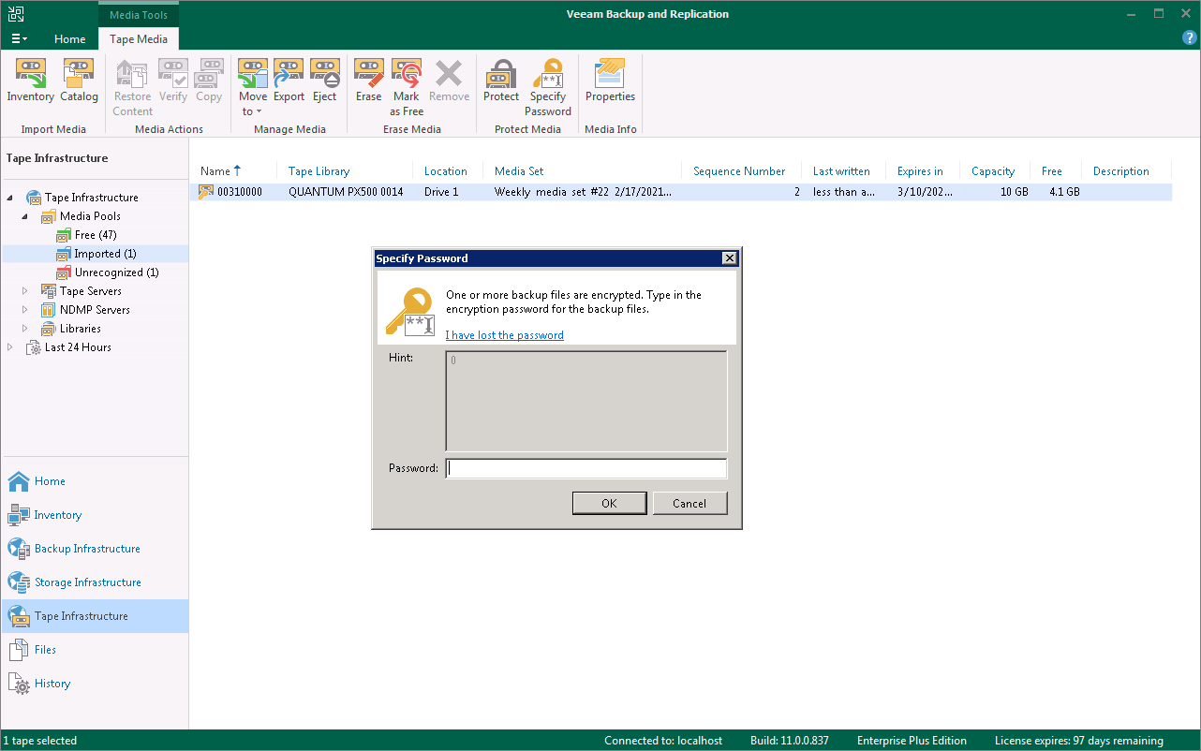This screenshot has width=1201, height=751.
Task: Click Cancel in Specify Password dialog
Action: click(x=689, y=503)
